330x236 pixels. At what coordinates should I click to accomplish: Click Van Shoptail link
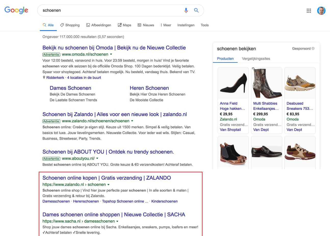[230, 130]
